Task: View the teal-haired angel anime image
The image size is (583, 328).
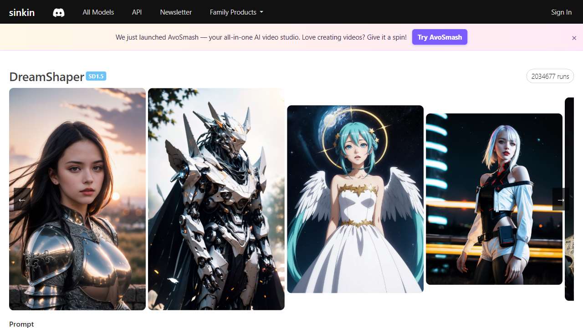Action: point(355,199)
